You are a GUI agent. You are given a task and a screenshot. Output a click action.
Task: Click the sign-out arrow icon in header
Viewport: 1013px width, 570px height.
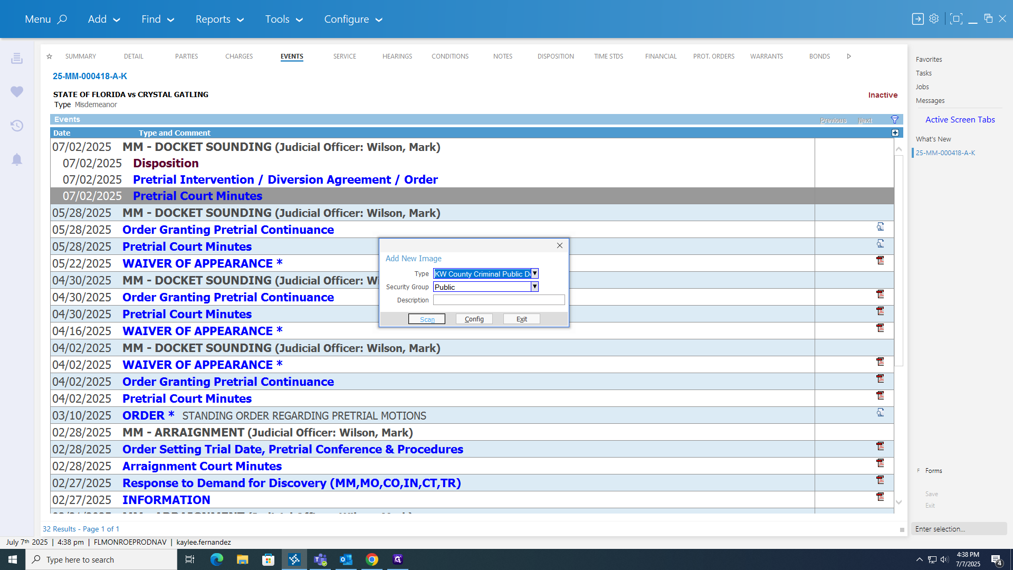918,19
